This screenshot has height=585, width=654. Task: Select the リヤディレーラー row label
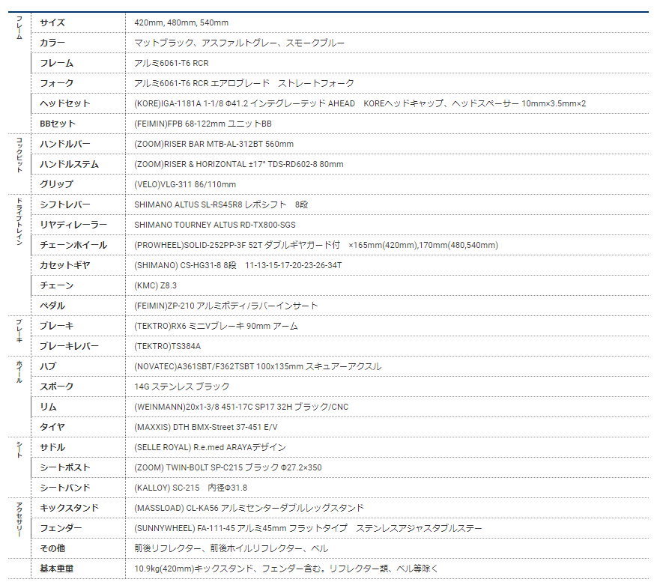click(x=73, y=225)
